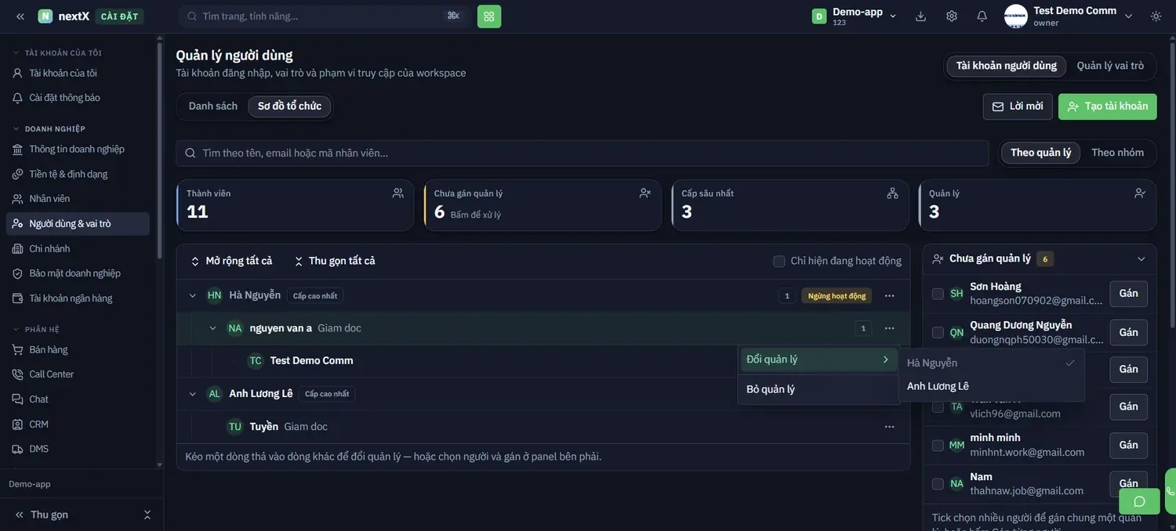Click "Gán" button for Sơn Hoàng
This screenshot has width=1176, height=531.
click(x=1128, y=294)
